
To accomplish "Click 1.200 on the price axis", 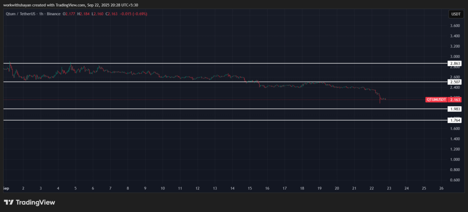I will click(x=455, y=149).
